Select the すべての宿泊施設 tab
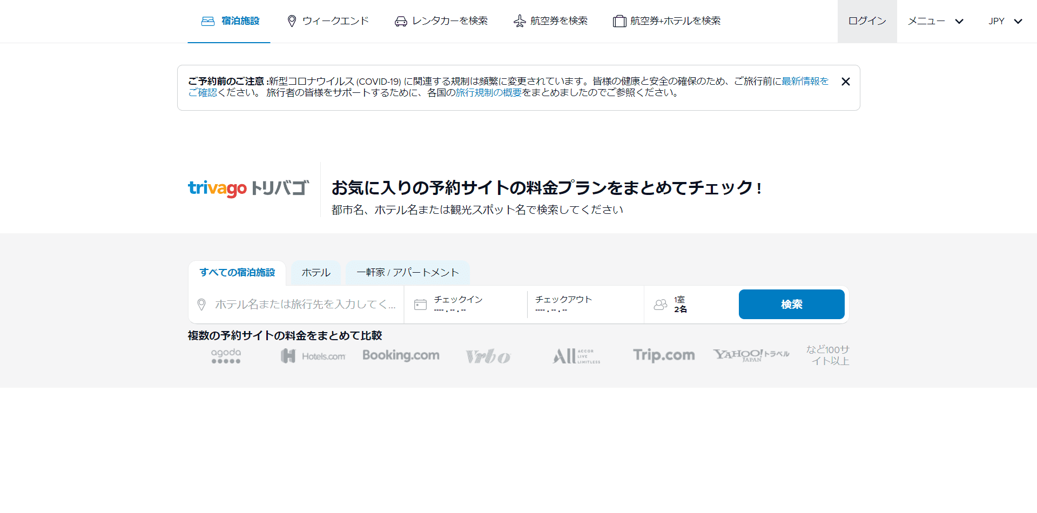 pyautogui.click(x=237, y=273)
